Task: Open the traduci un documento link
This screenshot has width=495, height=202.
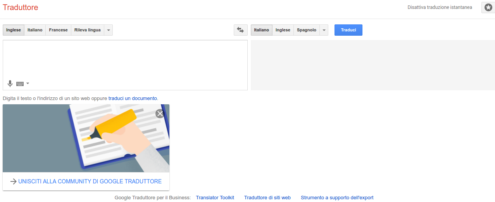Action: 133,98
